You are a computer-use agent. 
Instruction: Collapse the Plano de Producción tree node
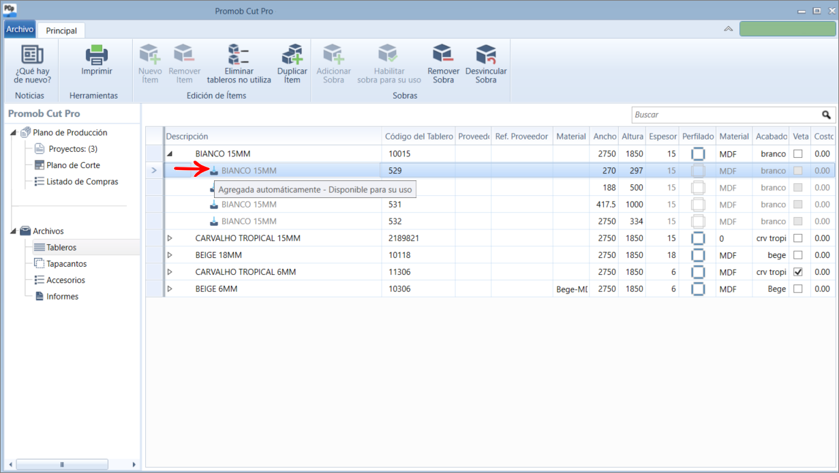pyautogui.click(x=14, y=133)
